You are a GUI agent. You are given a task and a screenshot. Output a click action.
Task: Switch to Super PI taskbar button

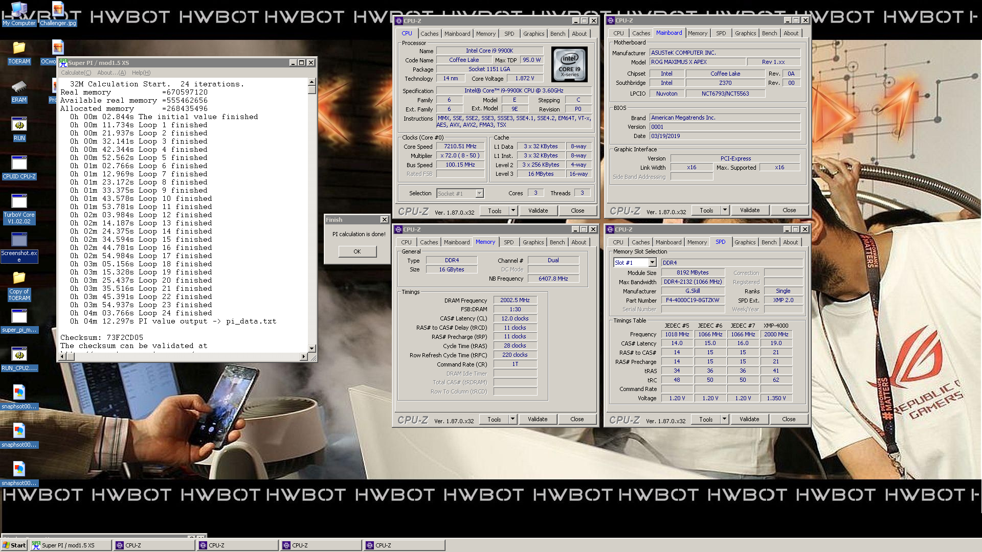click(x=71, y=545)
